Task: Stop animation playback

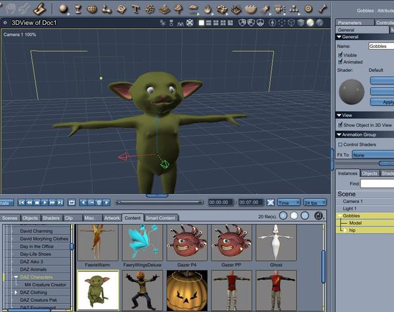Action: coord(37,202)
